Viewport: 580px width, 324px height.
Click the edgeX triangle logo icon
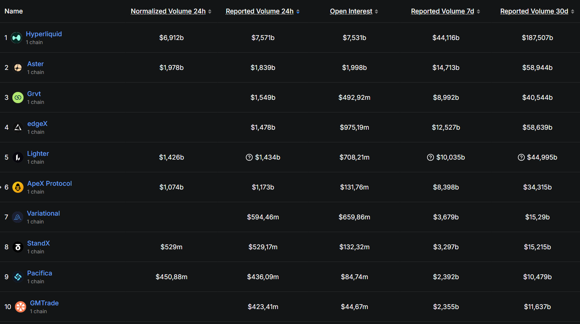[x=18, y=127]
